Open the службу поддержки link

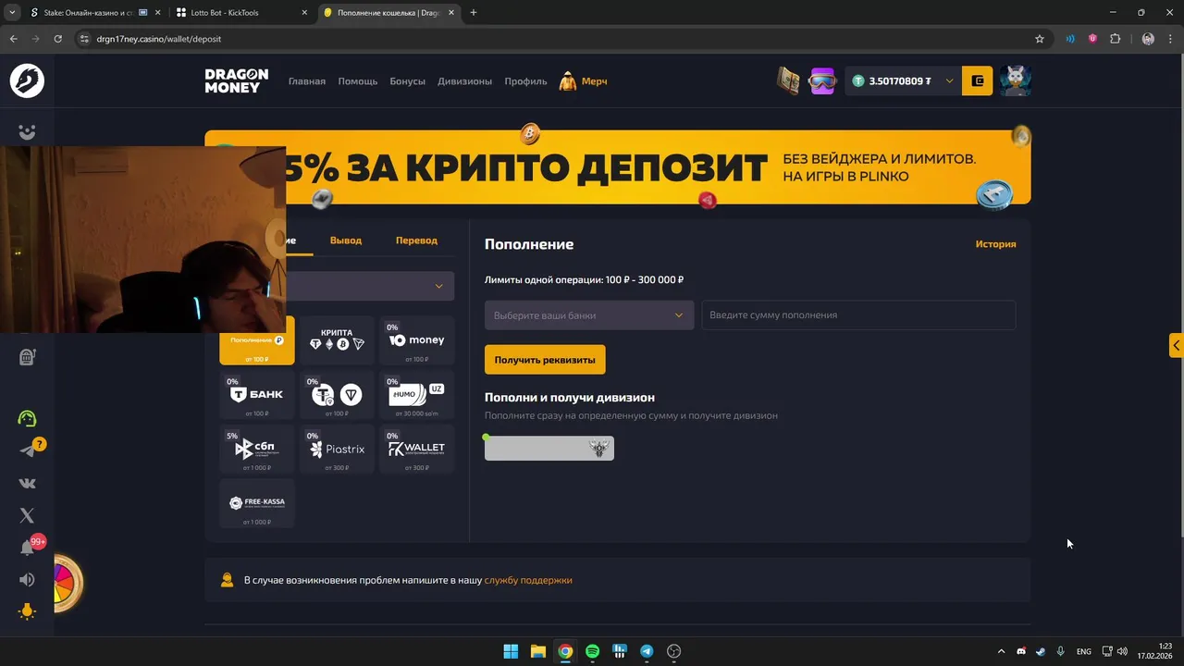[x=528, y=580]
